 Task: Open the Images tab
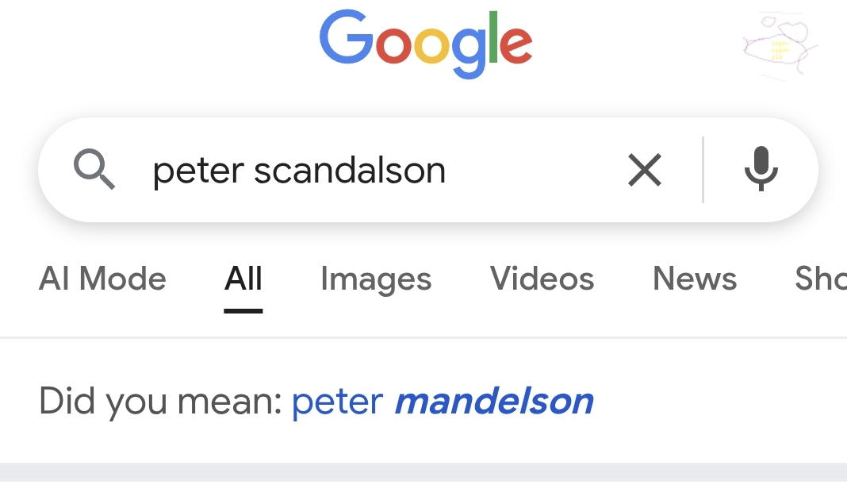pos(376,279)
